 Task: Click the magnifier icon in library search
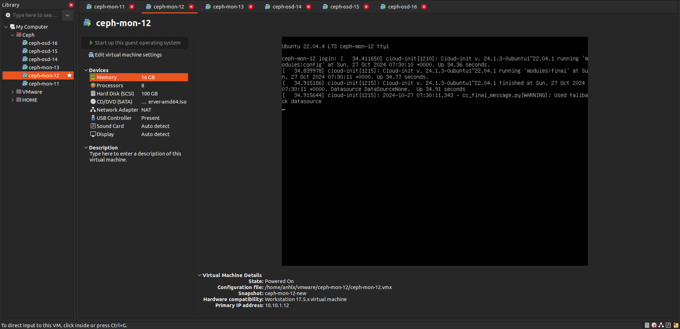tap(8, 15)
